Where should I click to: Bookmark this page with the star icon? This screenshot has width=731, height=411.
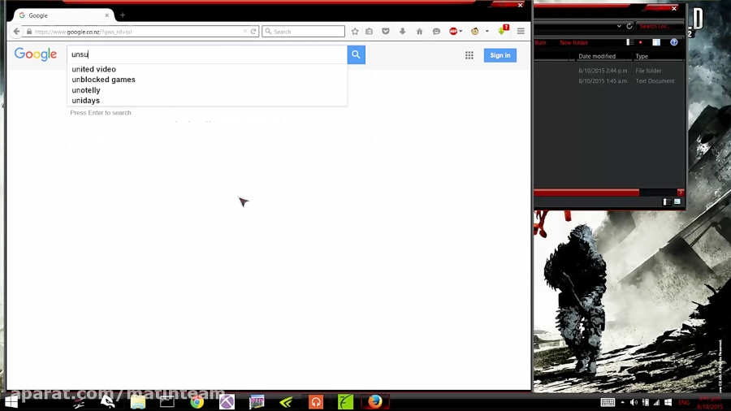tap(355, 31)
